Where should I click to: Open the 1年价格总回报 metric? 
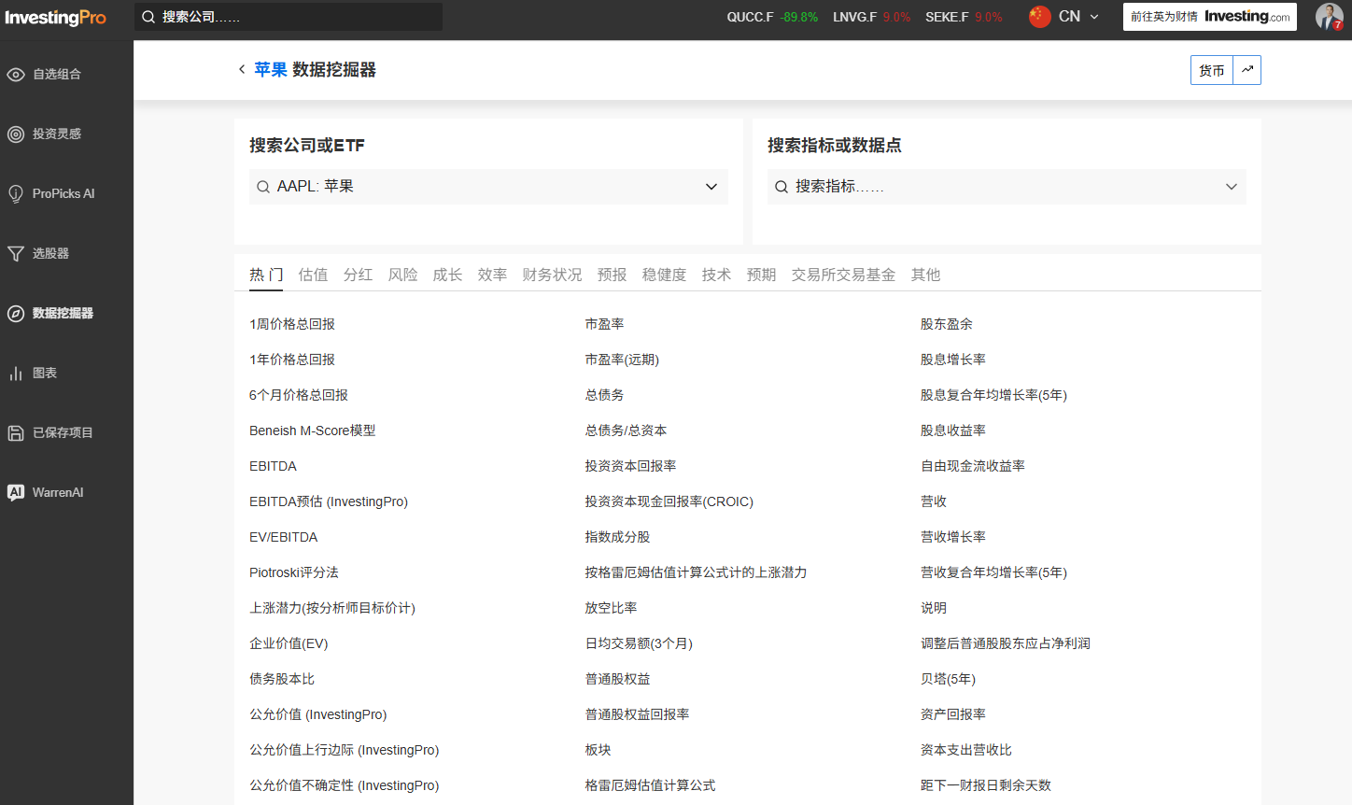(292, 360)
